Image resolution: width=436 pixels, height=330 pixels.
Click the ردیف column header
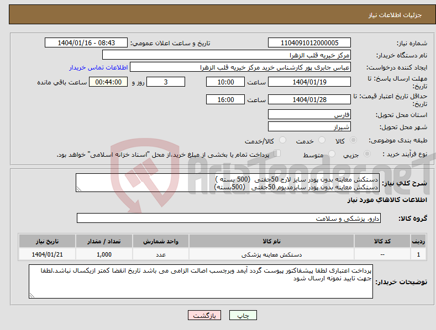(x=418, y=241)
